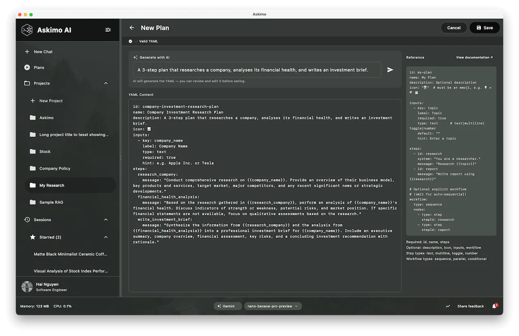Image resolution: width=519 pixels, height=336 pixels.
Task: Click the Reference panel heading
Action: [415, 58]
